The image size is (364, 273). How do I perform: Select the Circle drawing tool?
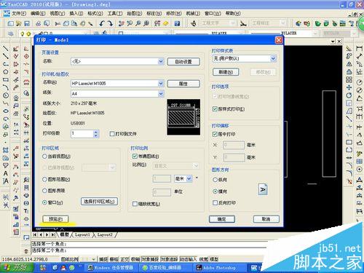tap(5, 95)
